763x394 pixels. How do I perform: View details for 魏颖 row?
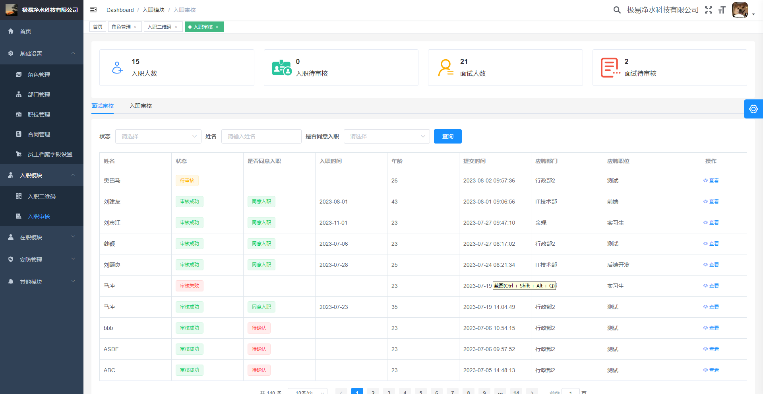711,244
